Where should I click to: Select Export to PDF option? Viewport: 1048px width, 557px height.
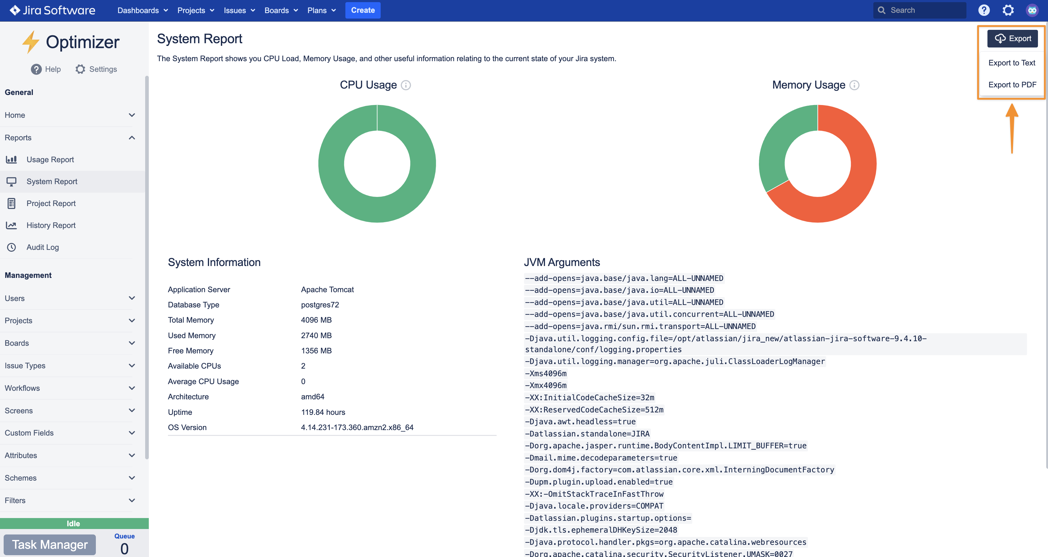click(1012, 85)
